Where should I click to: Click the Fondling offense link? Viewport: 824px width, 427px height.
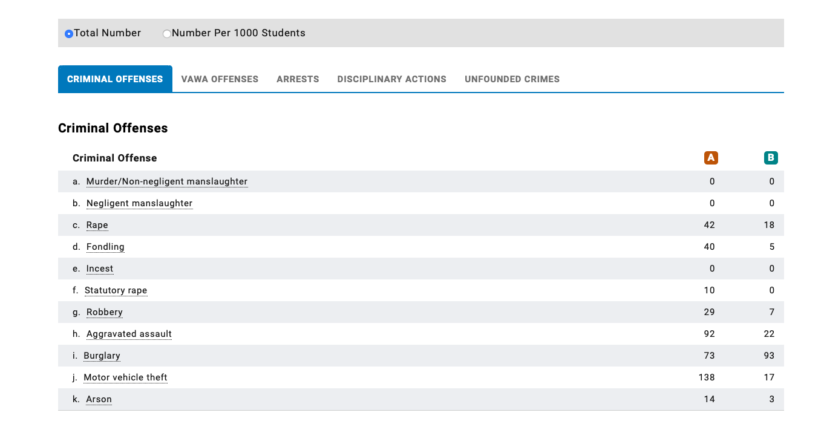coord(105,247)
